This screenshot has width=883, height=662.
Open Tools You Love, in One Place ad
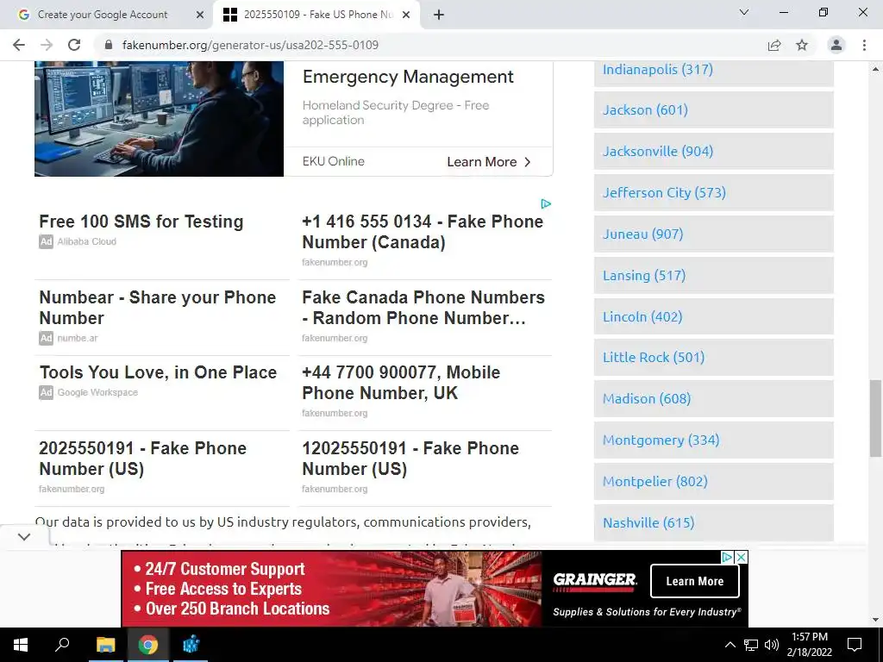coord(158,372)
